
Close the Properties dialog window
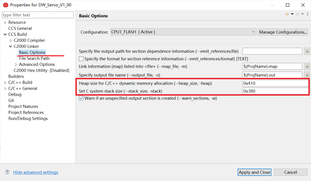click(x=303, y=5)
